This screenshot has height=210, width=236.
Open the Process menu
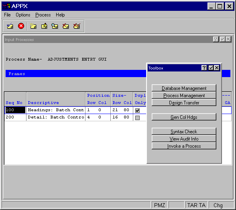coord(43,15)
